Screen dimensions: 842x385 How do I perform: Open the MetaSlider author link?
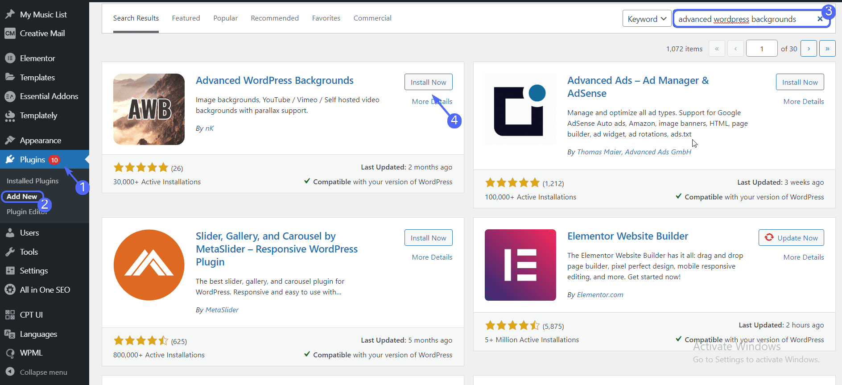(x=222, y=310)
